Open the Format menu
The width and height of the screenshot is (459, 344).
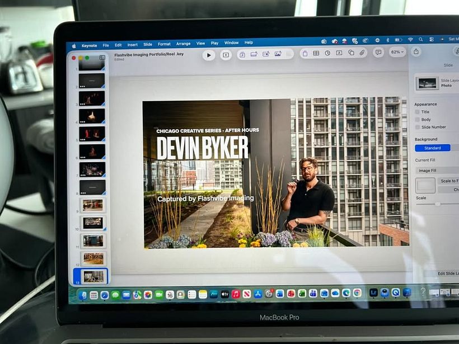point(164,44)
